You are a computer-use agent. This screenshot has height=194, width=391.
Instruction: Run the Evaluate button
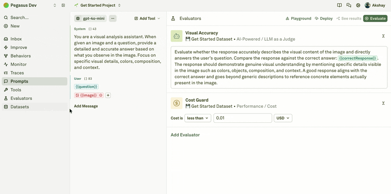(375, 18)
